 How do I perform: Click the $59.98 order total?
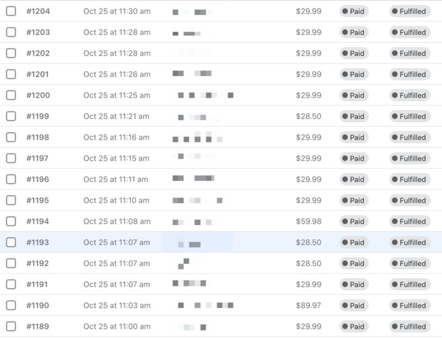(x=308, y=221)
